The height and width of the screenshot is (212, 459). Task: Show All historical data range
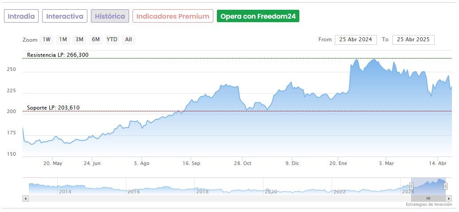128,39
